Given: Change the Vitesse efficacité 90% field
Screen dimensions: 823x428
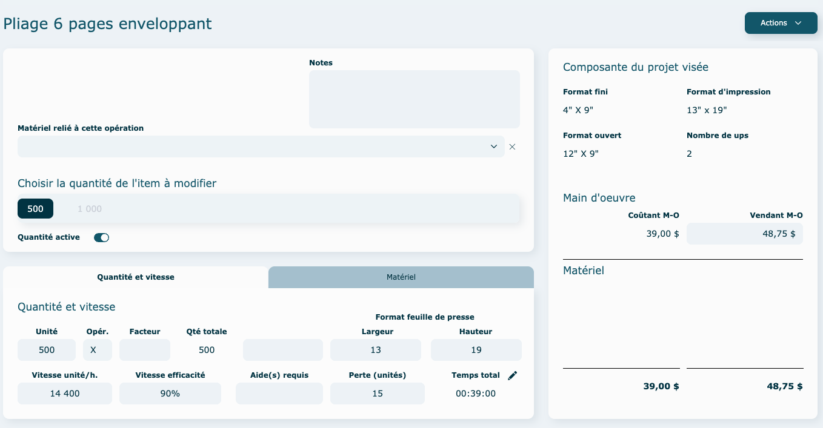Looking at the screenshot, I should pos(170,393).
